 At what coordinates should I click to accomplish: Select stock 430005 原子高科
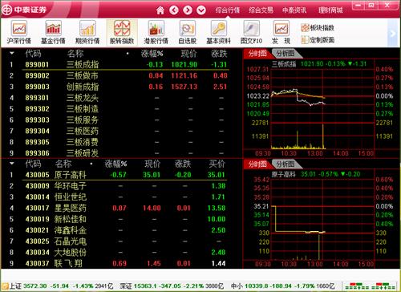(x=119, y=175)
